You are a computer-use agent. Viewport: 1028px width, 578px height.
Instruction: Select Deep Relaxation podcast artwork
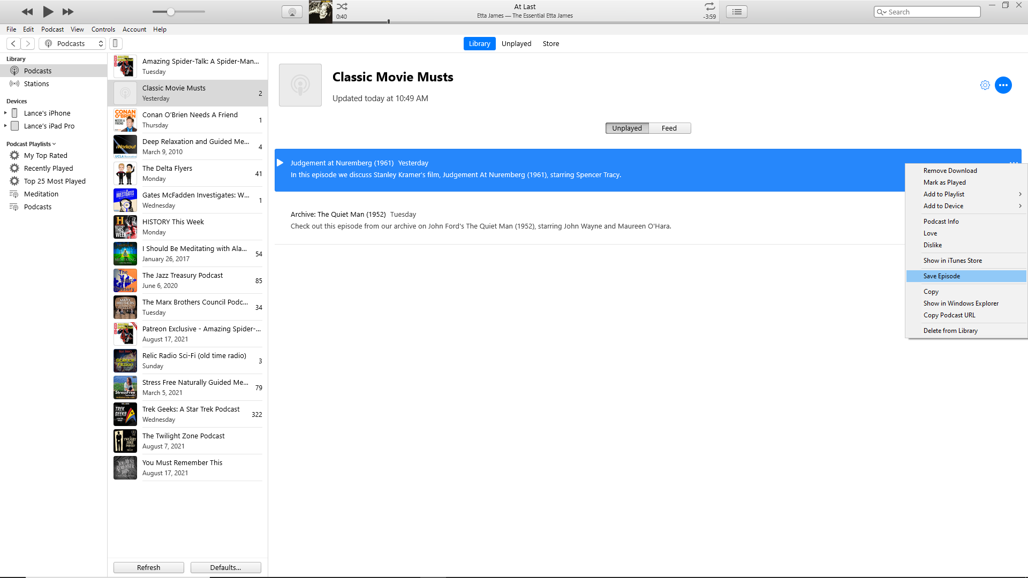125,147
